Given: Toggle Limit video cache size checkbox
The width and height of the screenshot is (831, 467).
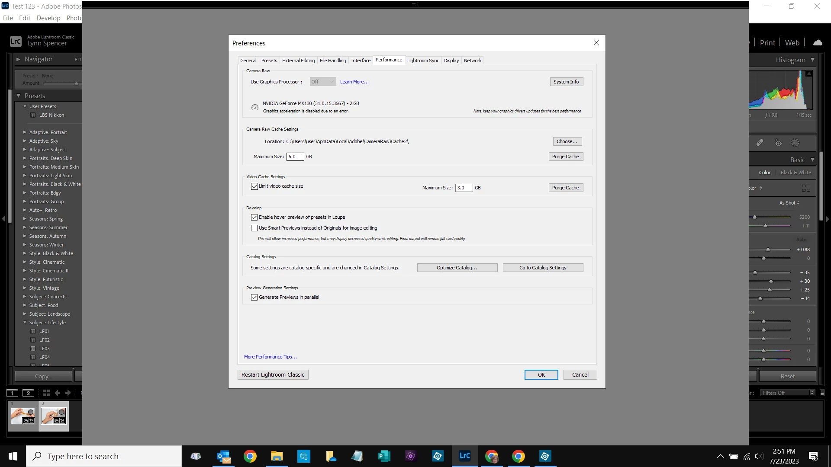Looking at the screenshot, I should tap(254, 186).
